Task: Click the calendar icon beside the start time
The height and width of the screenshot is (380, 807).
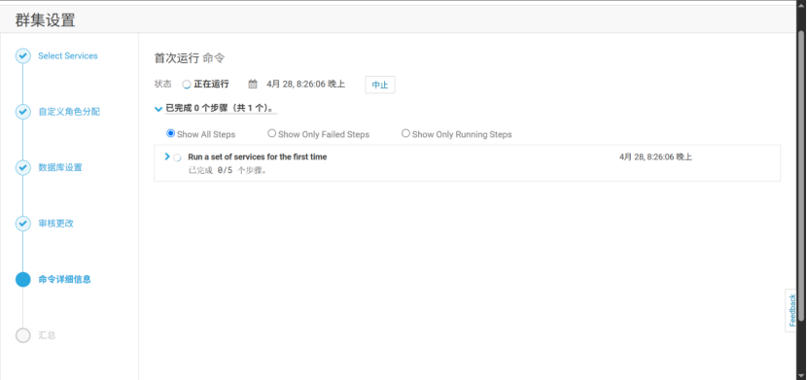Action: 253,84
